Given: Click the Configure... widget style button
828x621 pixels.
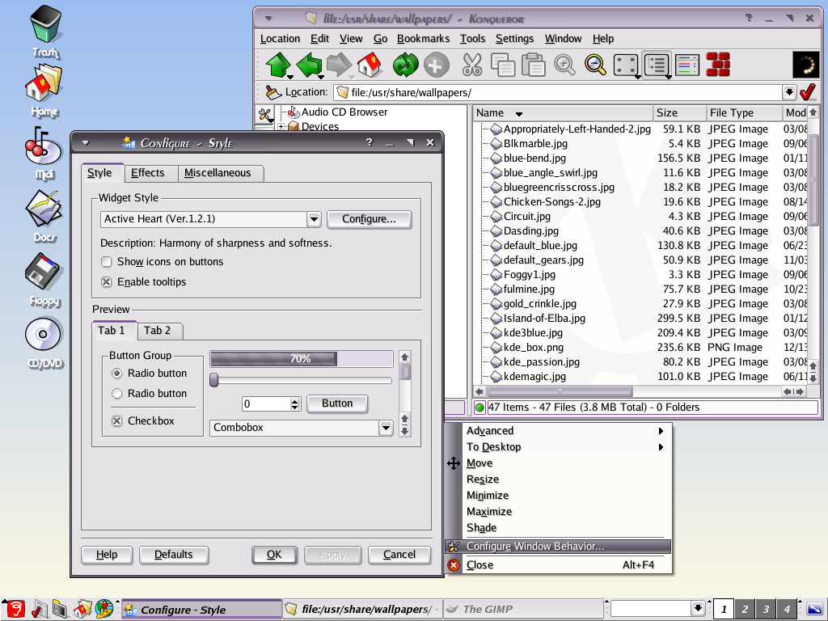Looking at the screenshot, I should click(x=369, y=219).
